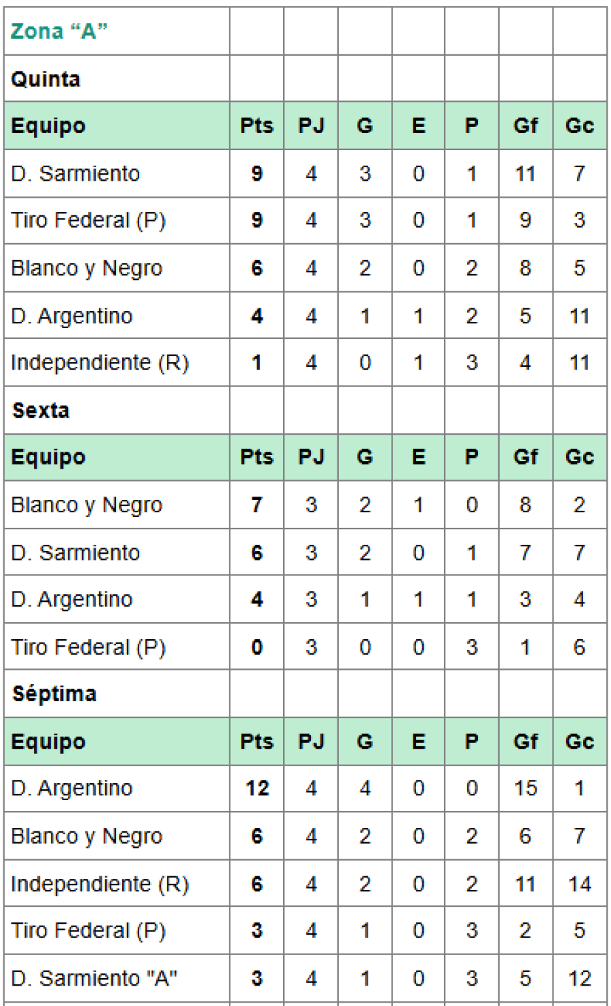Click Tiro Federal (P)'s 0 points in Sexta

pos(257,647)
